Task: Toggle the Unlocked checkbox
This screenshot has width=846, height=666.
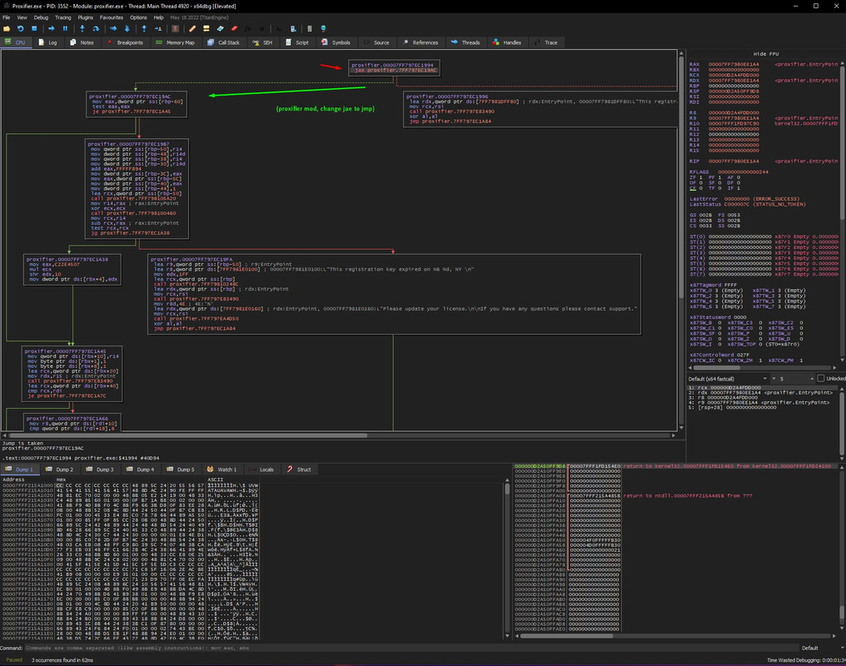Action: pos(821,379)
